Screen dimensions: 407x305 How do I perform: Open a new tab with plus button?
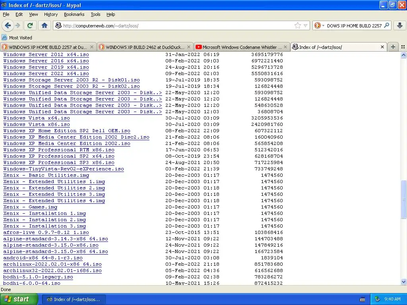coord(393,47)
